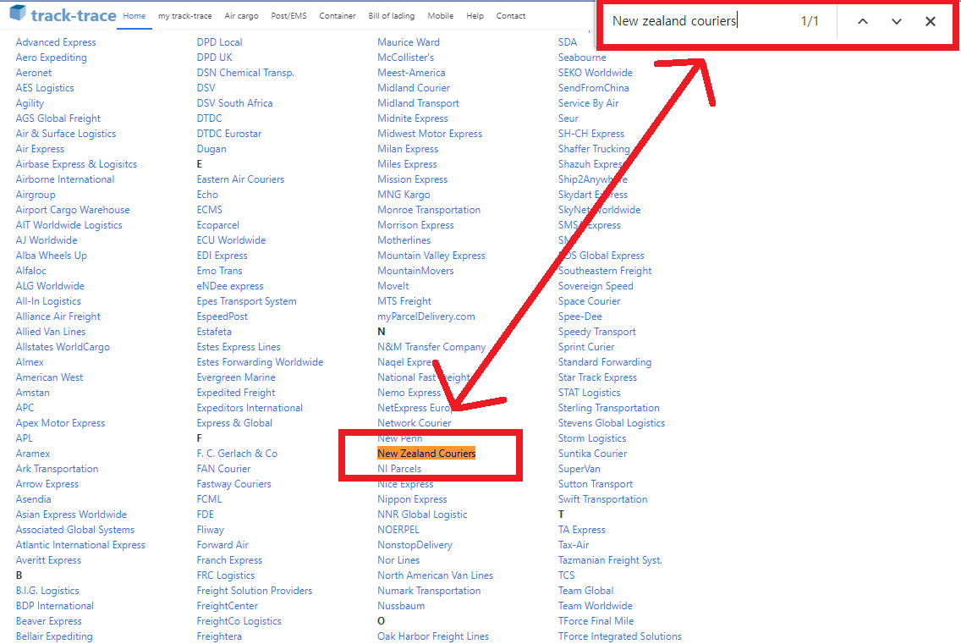The image size is (961, 644).
Task: Open the Eastern Air Couriers link
Action: pyautogui.click(x=241, y=179)
